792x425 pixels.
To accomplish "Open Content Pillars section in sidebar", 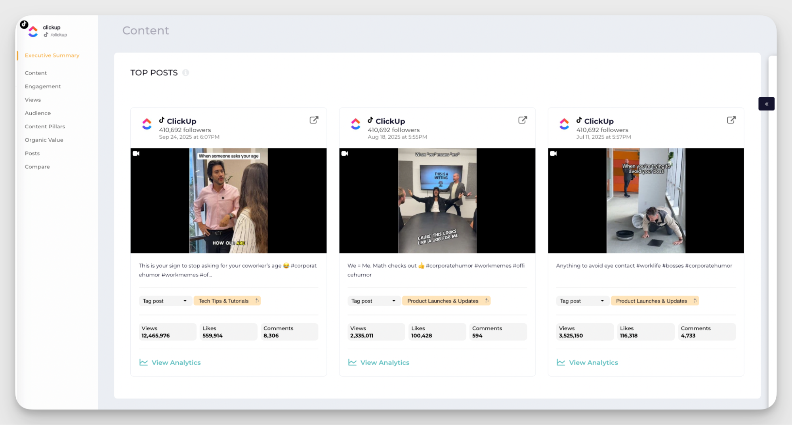I will click(45, 126).
